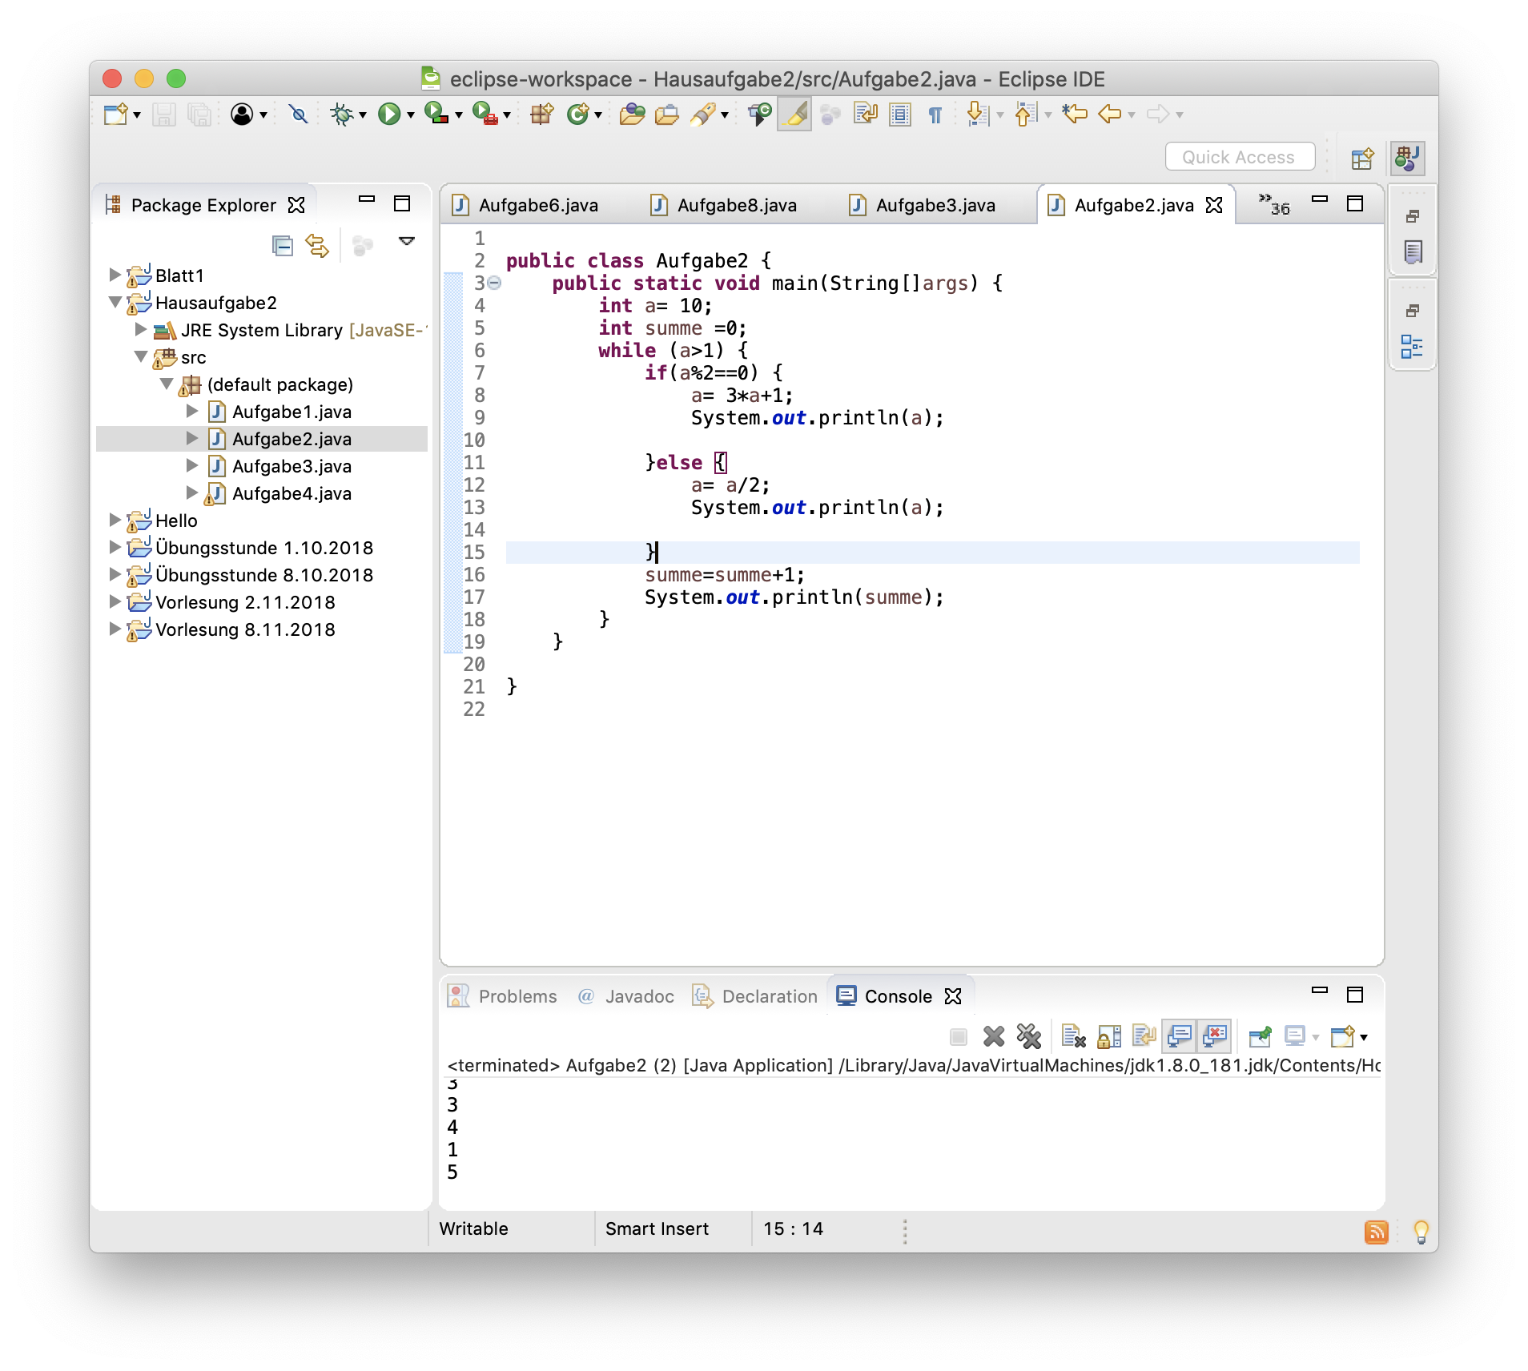This screenshot has width=1528, height=1371.
Task: Switch to the Aufgabe3.java editor tab
Action: [935, 205]
